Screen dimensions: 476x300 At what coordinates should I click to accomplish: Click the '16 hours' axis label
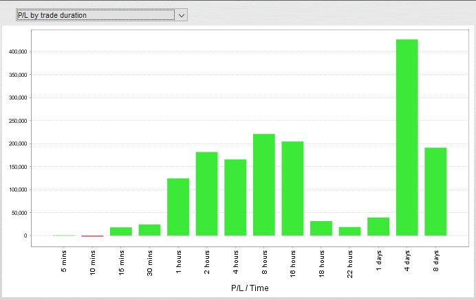tap(292, 264)
